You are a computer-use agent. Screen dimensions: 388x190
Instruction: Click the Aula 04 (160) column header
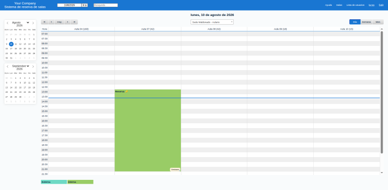(81, 29)
